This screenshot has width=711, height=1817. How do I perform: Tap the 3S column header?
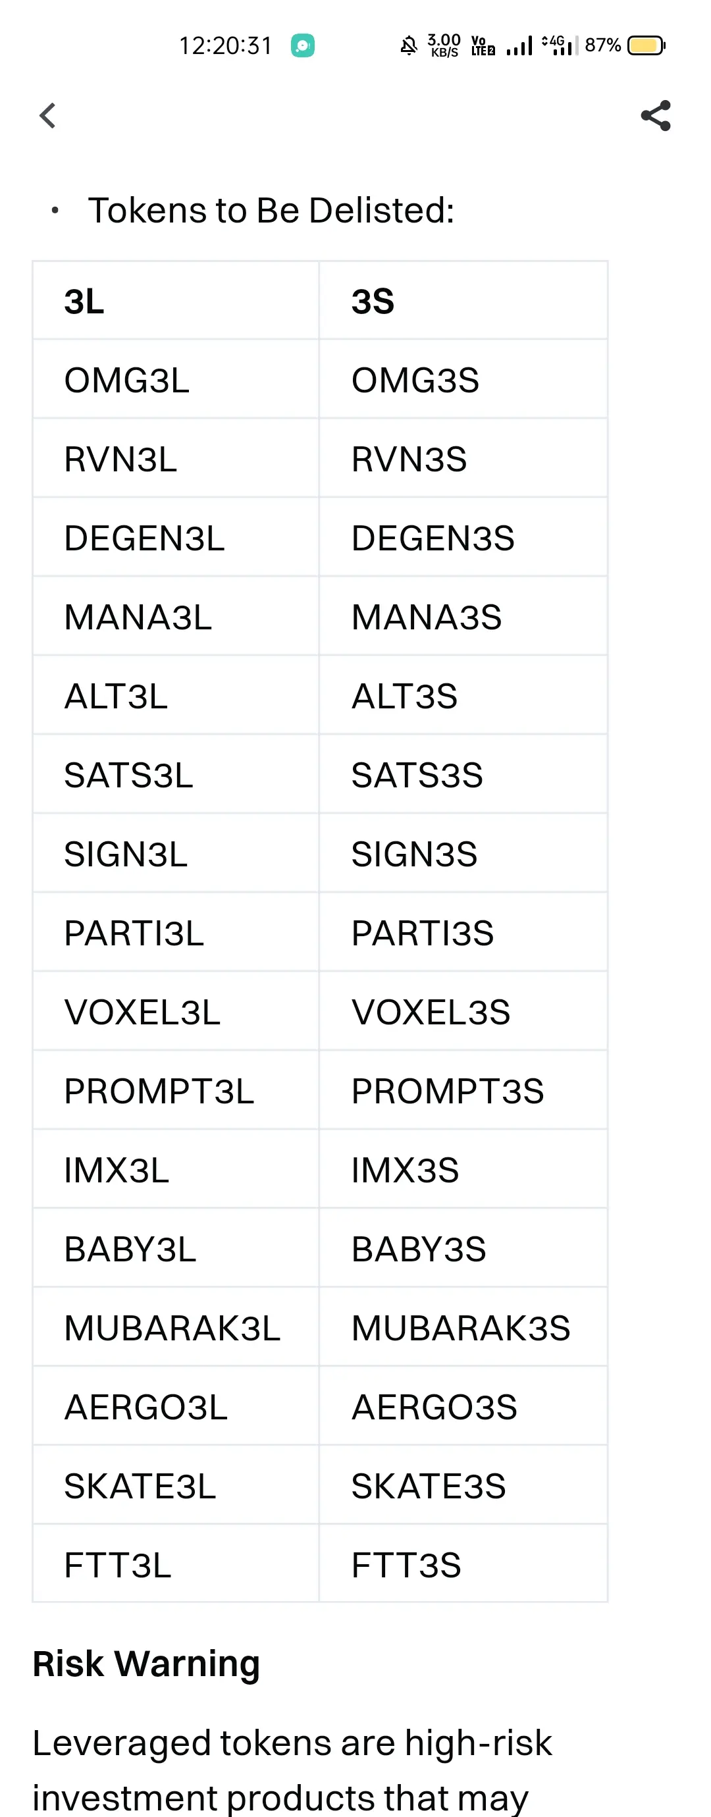click(x=463, y=302)
